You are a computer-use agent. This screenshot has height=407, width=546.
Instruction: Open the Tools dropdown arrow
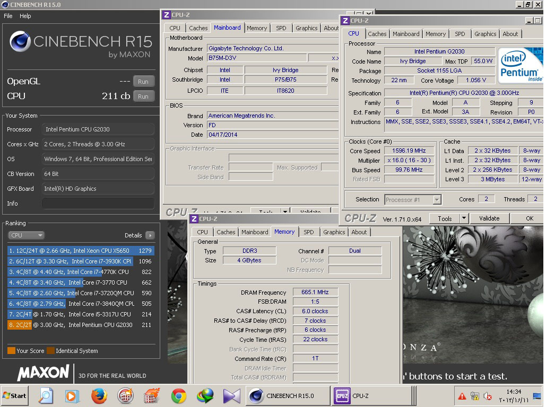464,218
